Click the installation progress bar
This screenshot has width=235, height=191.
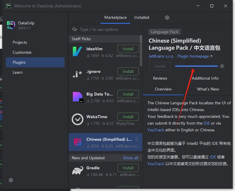pos(196,66)
